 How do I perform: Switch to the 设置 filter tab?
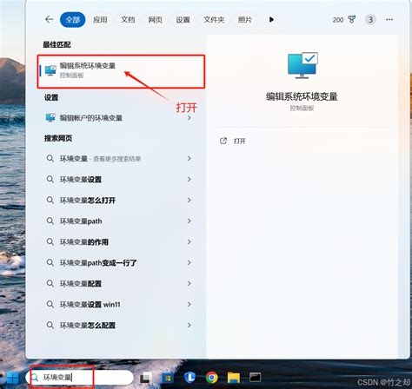pyautogui.click(x=183, y=20)
